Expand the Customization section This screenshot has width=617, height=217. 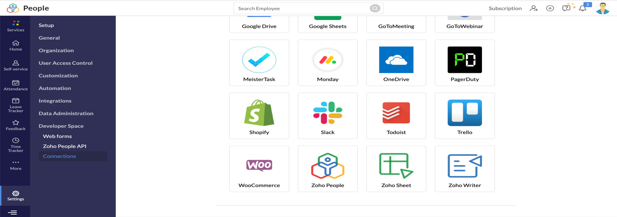[x=58, y=75]
